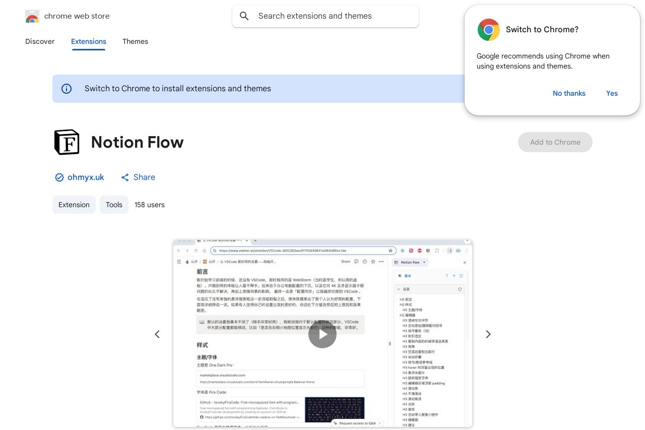Click the Share link
This screenshot has height=430, width=645.
coord(138,177)
